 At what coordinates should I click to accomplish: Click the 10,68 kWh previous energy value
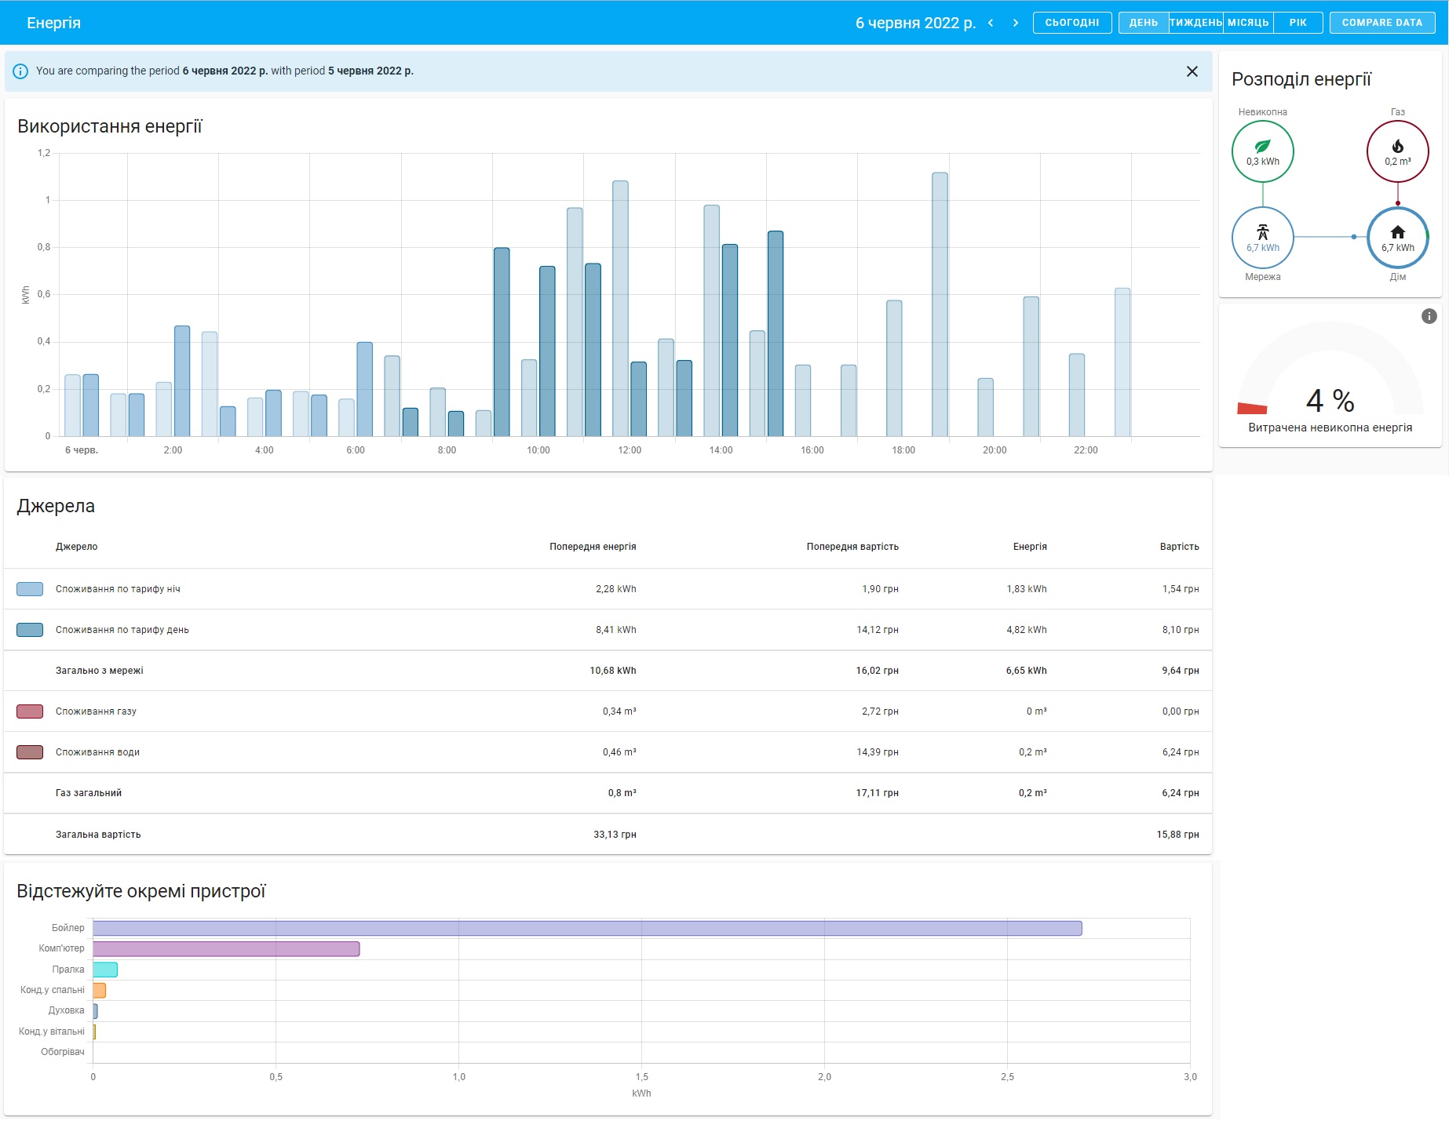613,671
